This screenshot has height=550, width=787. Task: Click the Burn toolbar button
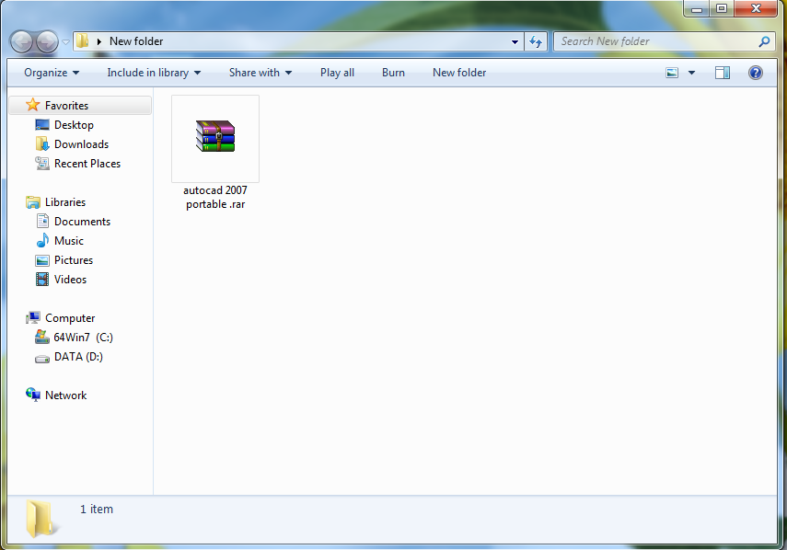click(393, 73)
